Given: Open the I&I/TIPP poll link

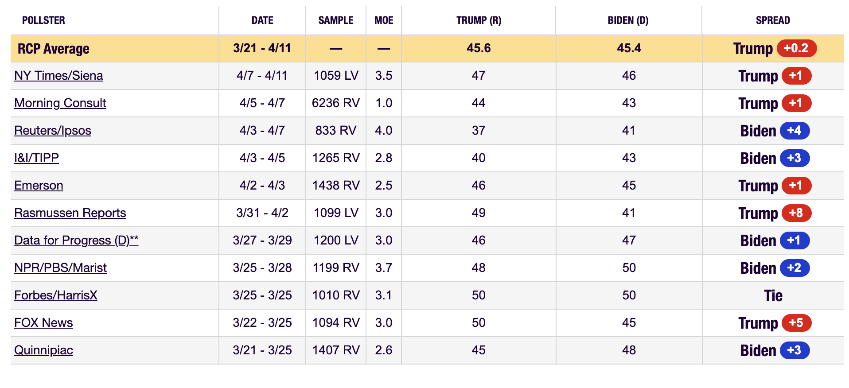Looking at the screenshot, I should (36, 158).
